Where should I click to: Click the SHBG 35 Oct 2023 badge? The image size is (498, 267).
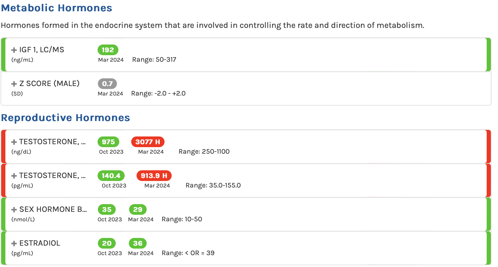107,209
